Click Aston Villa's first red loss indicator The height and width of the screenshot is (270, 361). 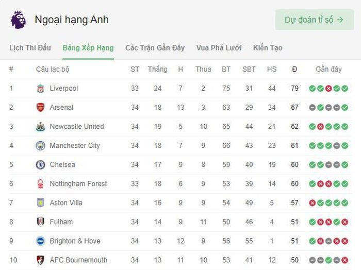tap(312, 203)
